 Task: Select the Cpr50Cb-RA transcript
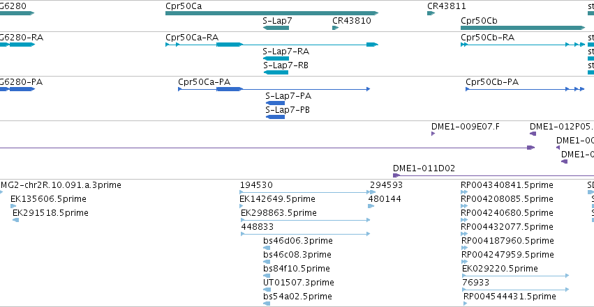[x=524, y=45]
